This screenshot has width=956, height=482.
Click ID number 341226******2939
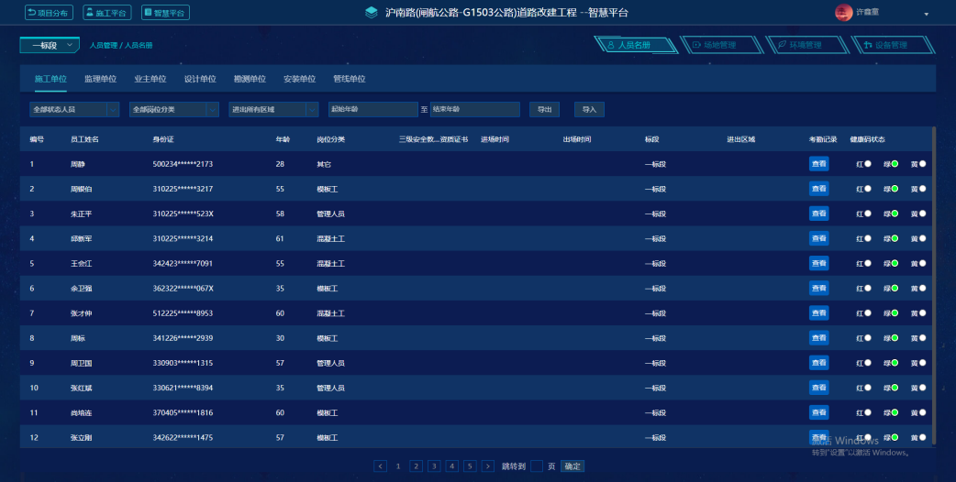click(183, 338)
